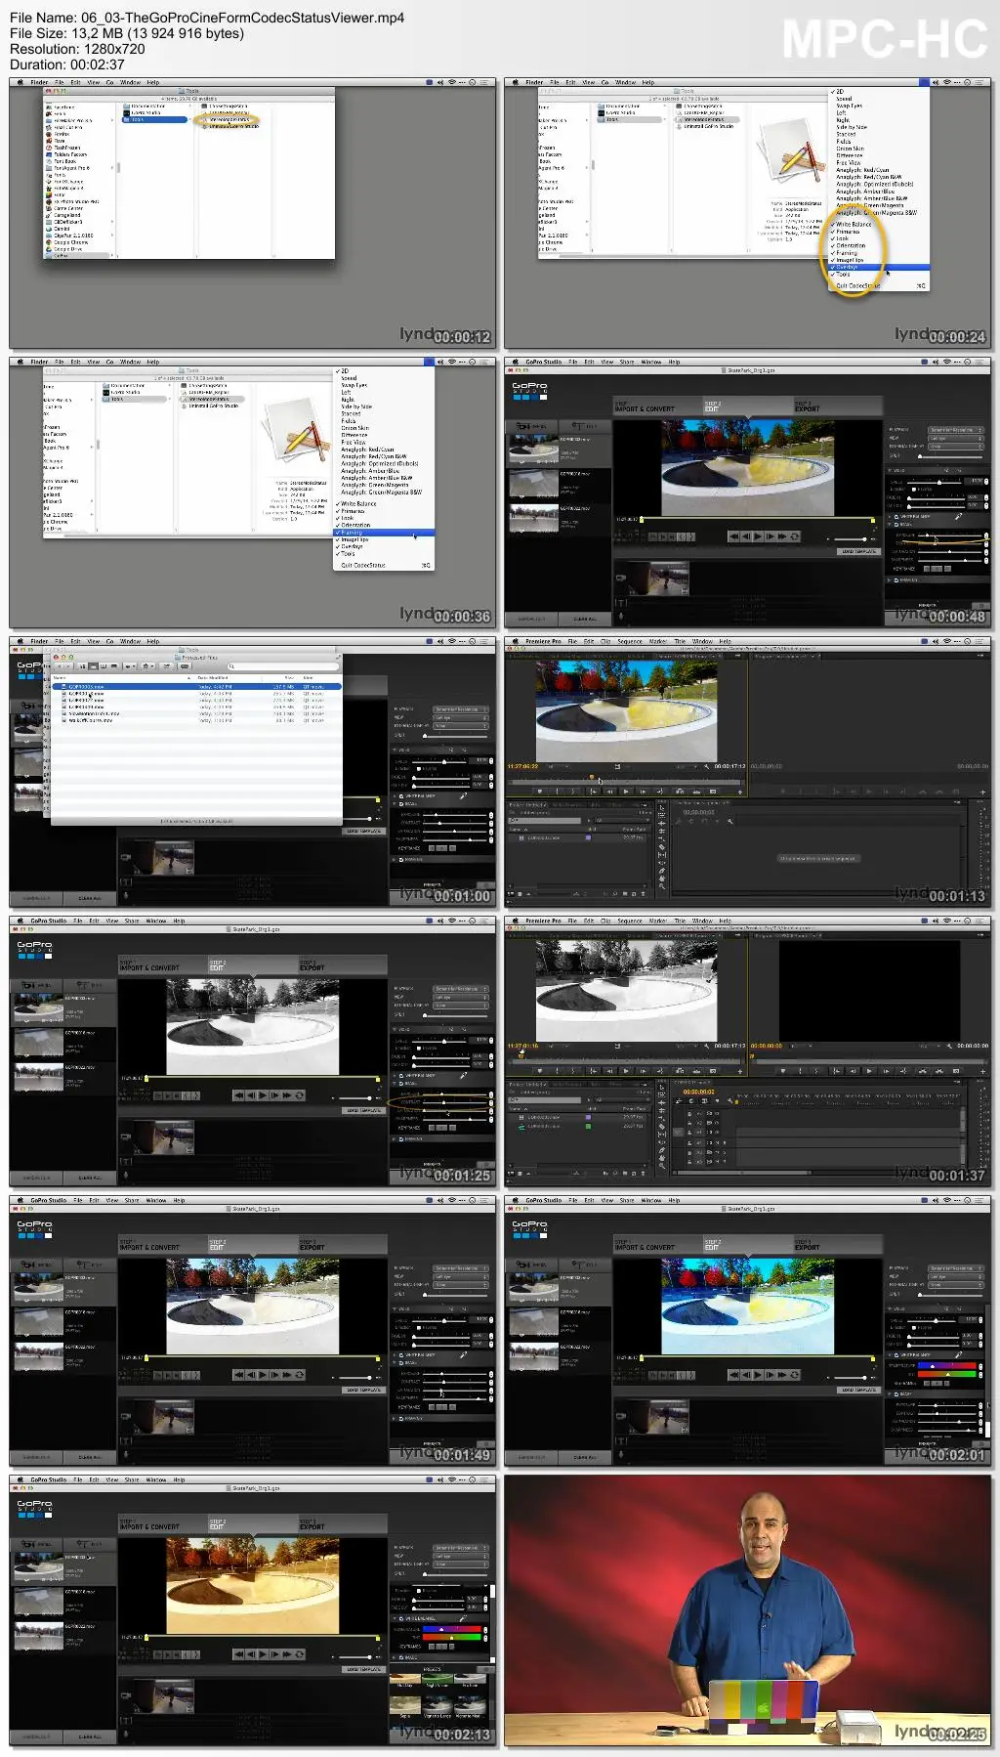Click Uninstall GoPro Studio in the 00:00:24 Finder window

(706, 126)
